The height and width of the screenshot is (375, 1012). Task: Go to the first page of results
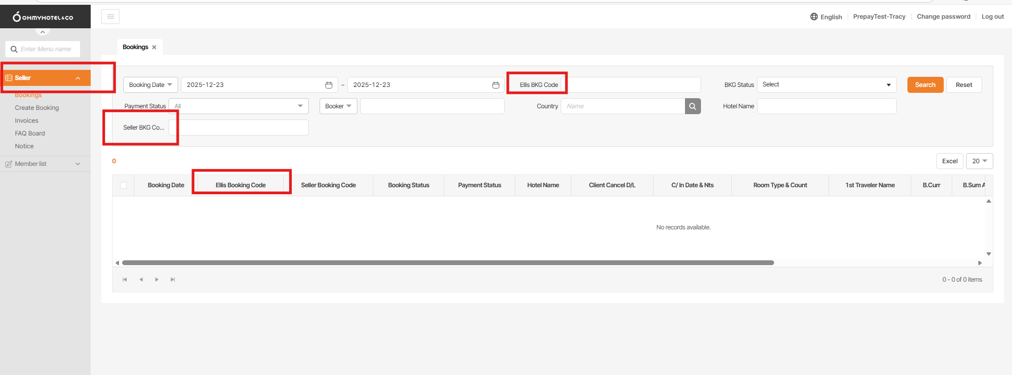pos(125,280)
